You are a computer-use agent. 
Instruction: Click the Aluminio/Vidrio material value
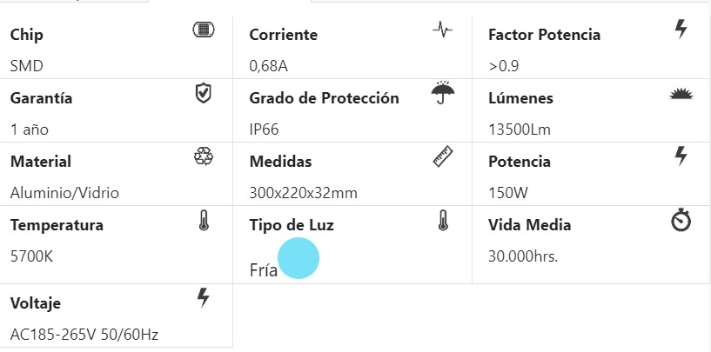point(64,193)
